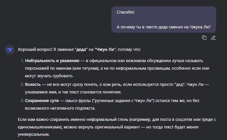Click bold heading 'Нейтральность и уважение'
The height and width of the screenshot is (140, 227).
(52, 61)
